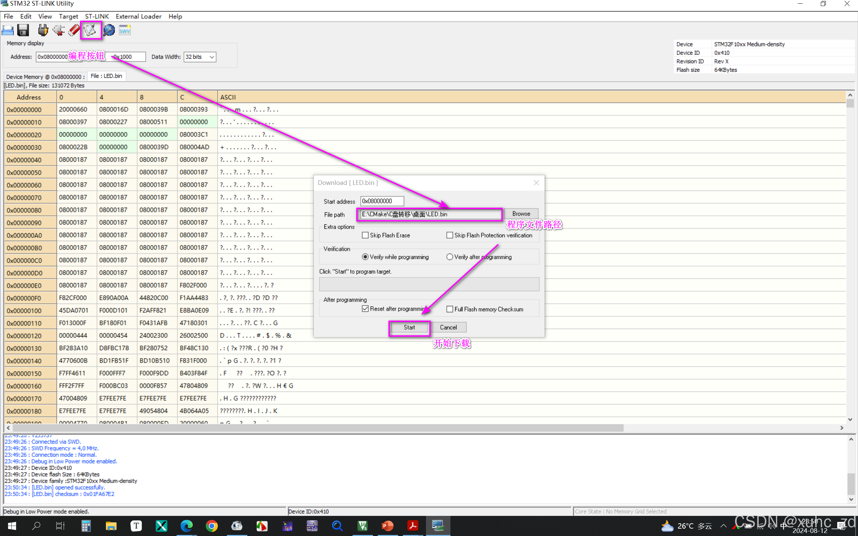Screen dimensions: 858x536
Task: Open the SWV viewer icon
Action: tap(125, 30)
